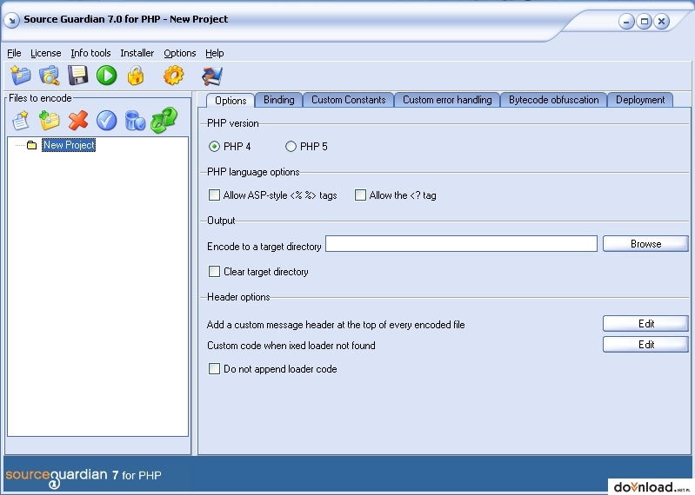Click the green refresh arrows icon

(164, 120)
